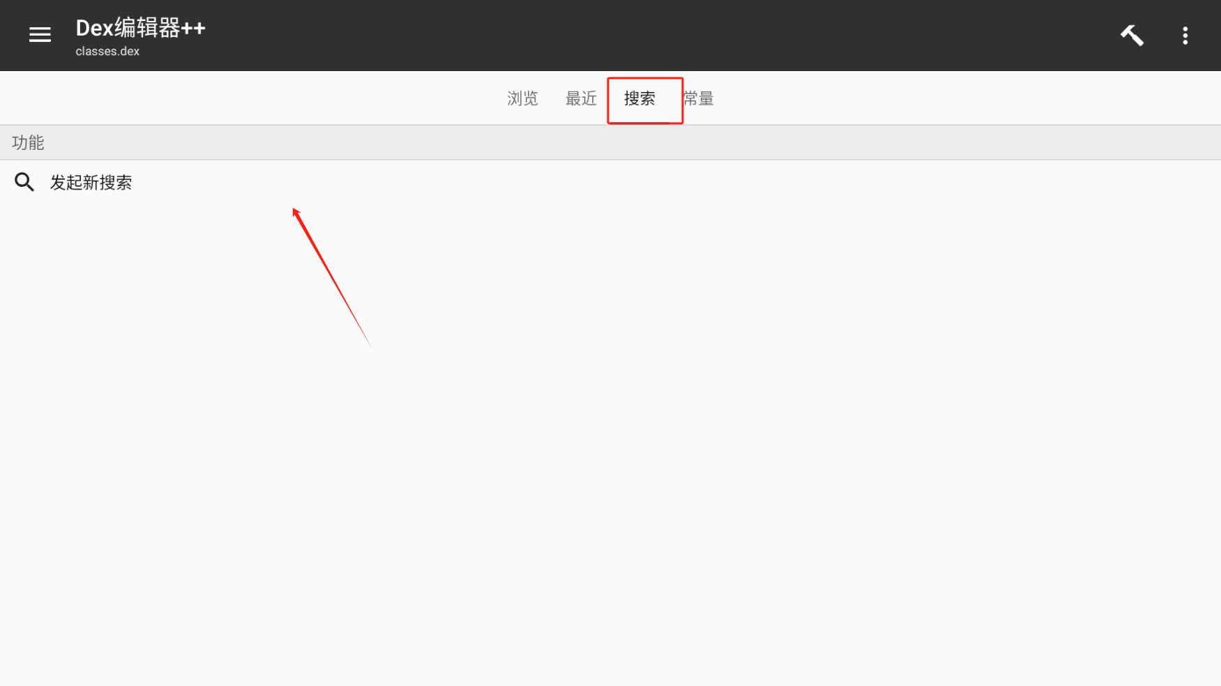Click empty space in dark top app bar
Screen dimensions: 1221x686
pos(662,35)
